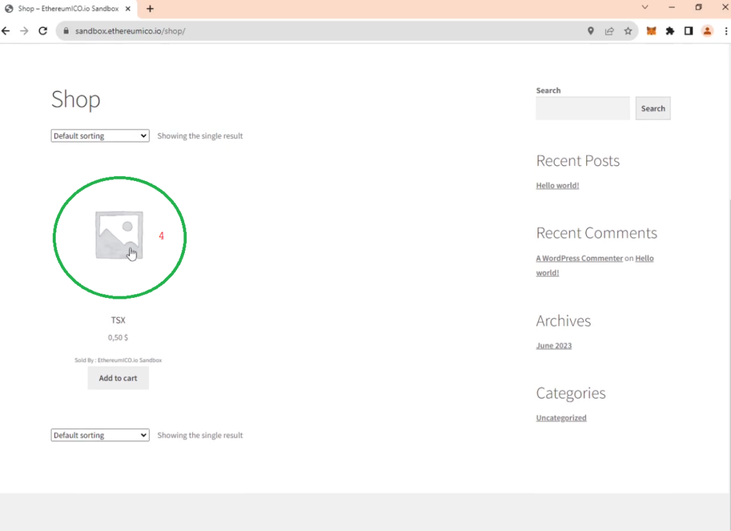Open the TSX product placeholder image

[119, 235]
